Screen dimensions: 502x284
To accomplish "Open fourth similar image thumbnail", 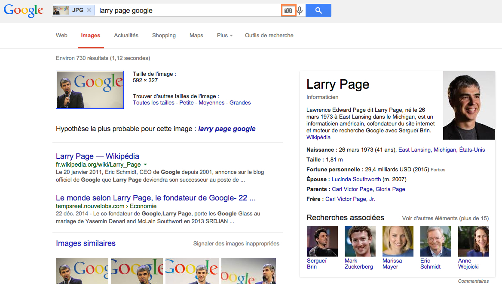I will pyautogui.click(x=248, y=271).
